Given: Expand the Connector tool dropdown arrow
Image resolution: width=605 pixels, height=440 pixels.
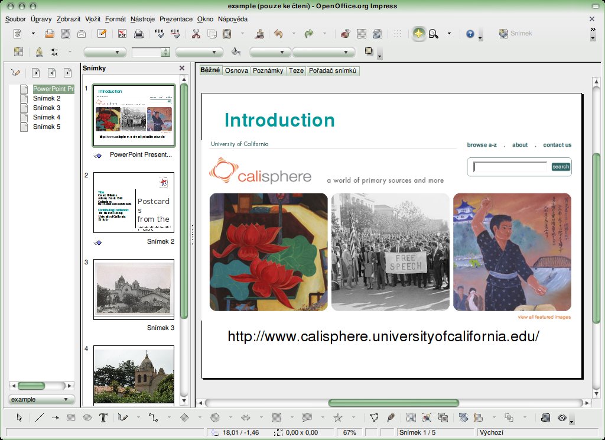Looking at the screenshot, I should [x=169, y=418].
